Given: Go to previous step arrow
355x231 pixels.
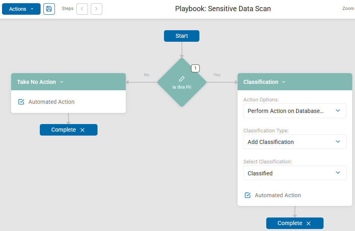Looking at the screenshot, I should pos(82,9).
